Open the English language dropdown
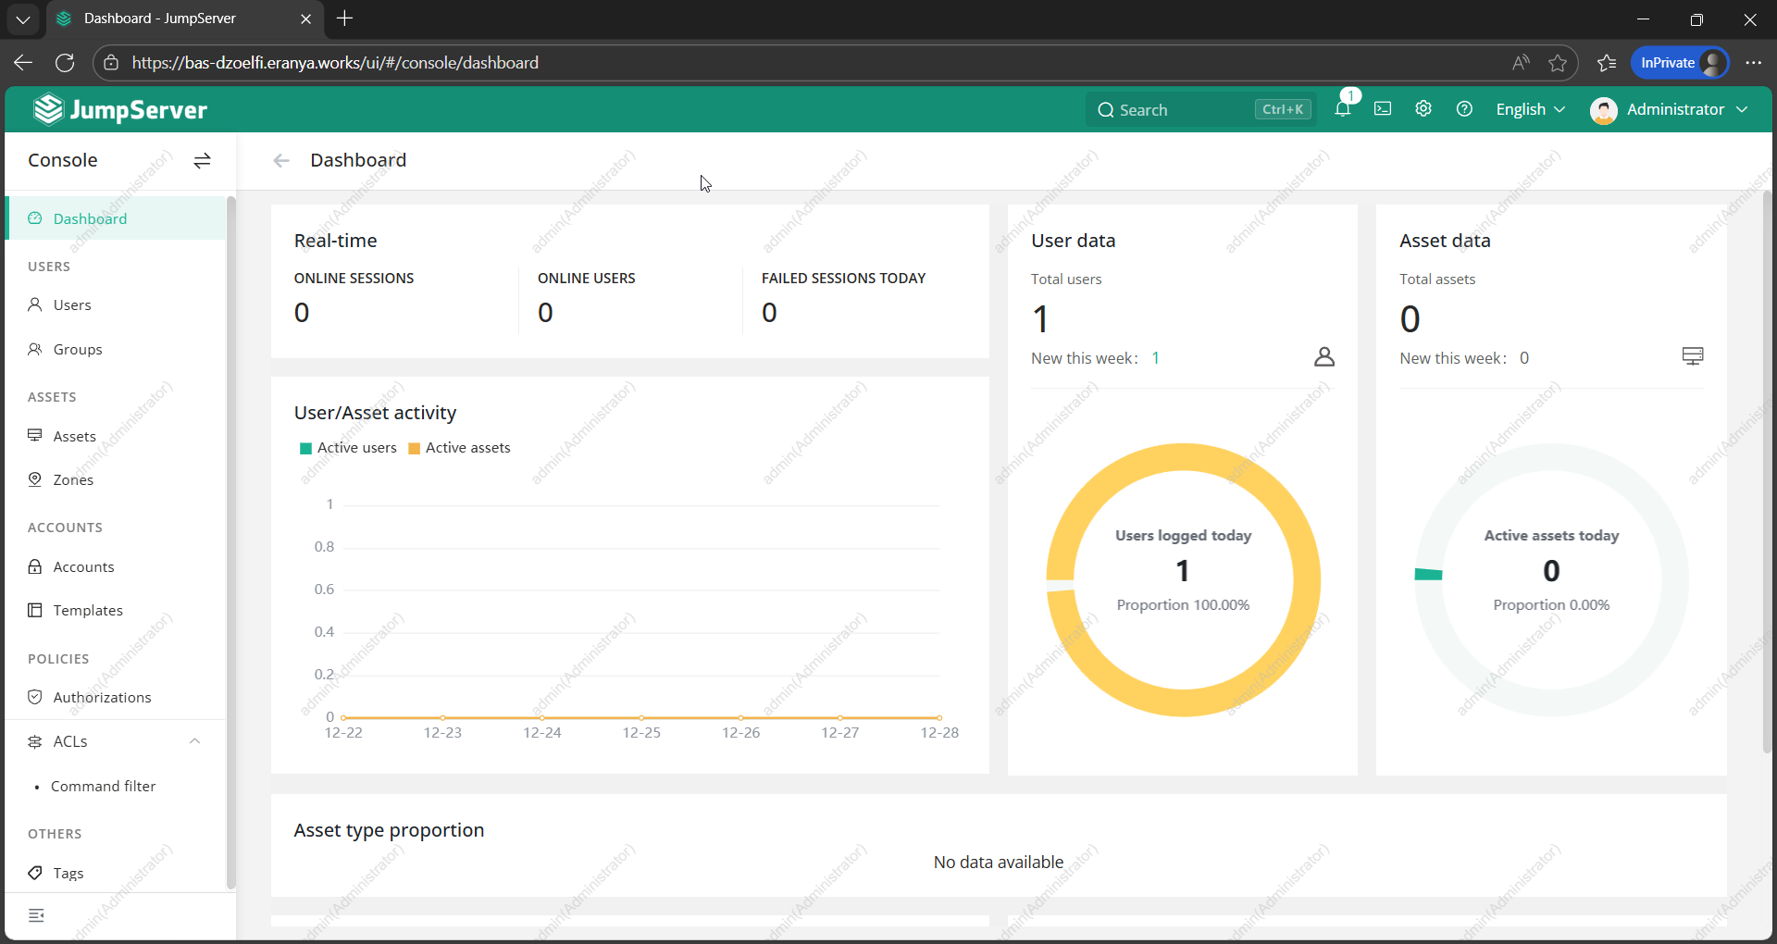The width and height of the screenshot is (1777, 944). (x=1530, y=109)
